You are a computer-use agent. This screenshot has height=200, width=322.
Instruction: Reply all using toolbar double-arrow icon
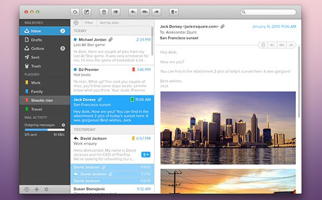tap(144, 12)
